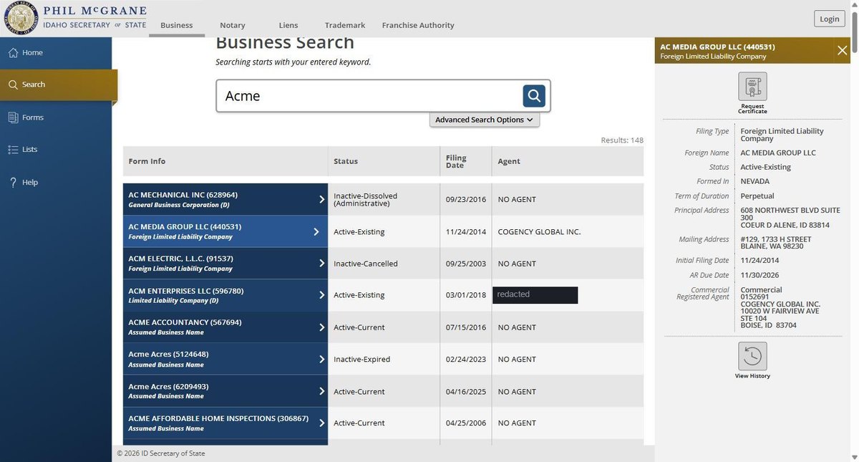The image size is (859, 462).
Task: Switch to the Liens tab
Action: (x=288, y=25)
